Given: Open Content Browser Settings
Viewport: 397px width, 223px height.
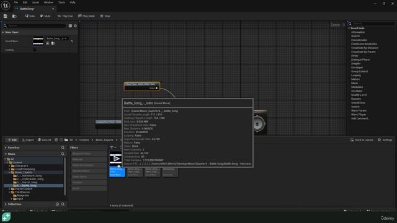Looking at the screenshot, I should click(x=385, y=140).
